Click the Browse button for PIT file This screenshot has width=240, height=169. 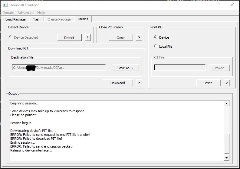[219, 68]
